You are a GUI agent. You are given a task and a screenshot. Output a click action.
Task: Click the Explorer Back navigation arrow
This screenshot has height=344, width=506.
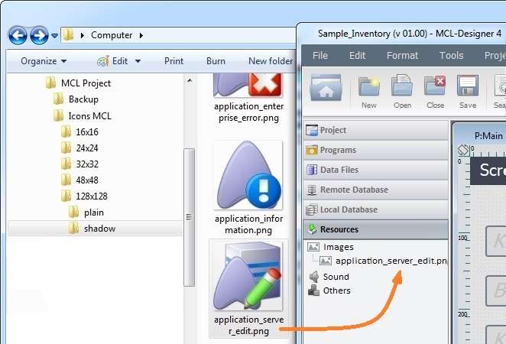coord(18,35)
